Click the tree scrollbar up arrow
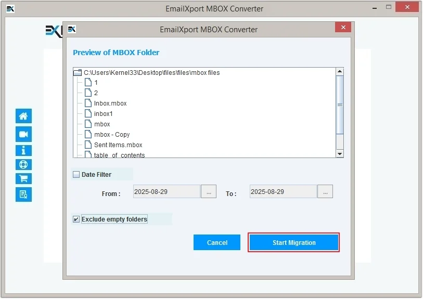The image size is (423, 299). point(340,71)
